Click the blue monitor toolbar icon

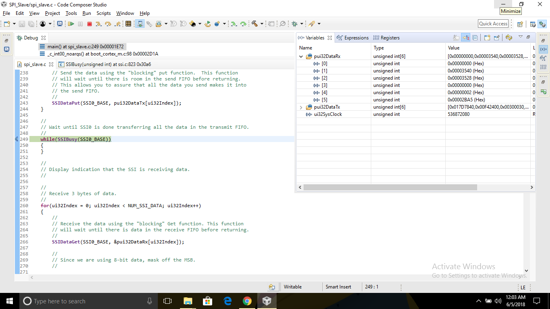click(60, 24)
